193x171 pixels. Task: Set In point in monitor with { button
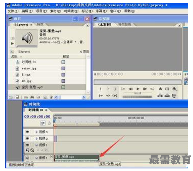tap(101, 89)
